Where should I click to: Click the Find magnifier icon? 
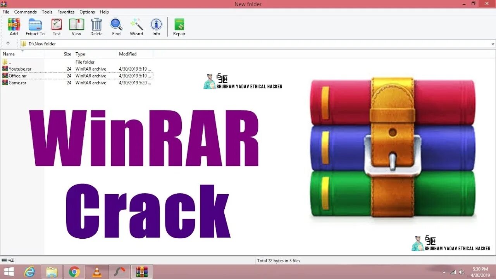tap(116, 24)
